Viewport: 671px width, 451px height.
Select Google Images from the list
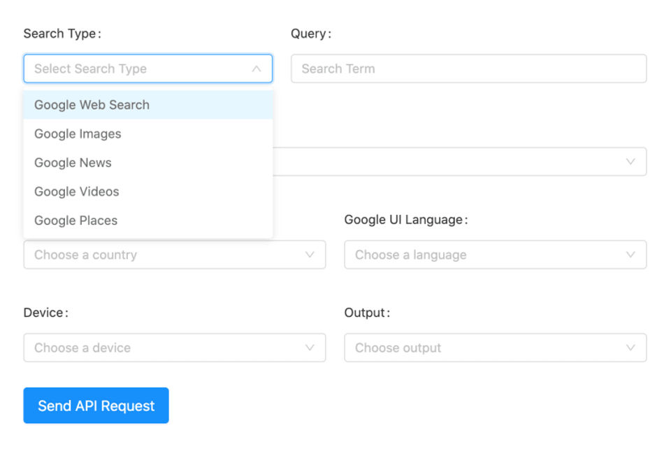pyautogui.click(x=147, y=134)
